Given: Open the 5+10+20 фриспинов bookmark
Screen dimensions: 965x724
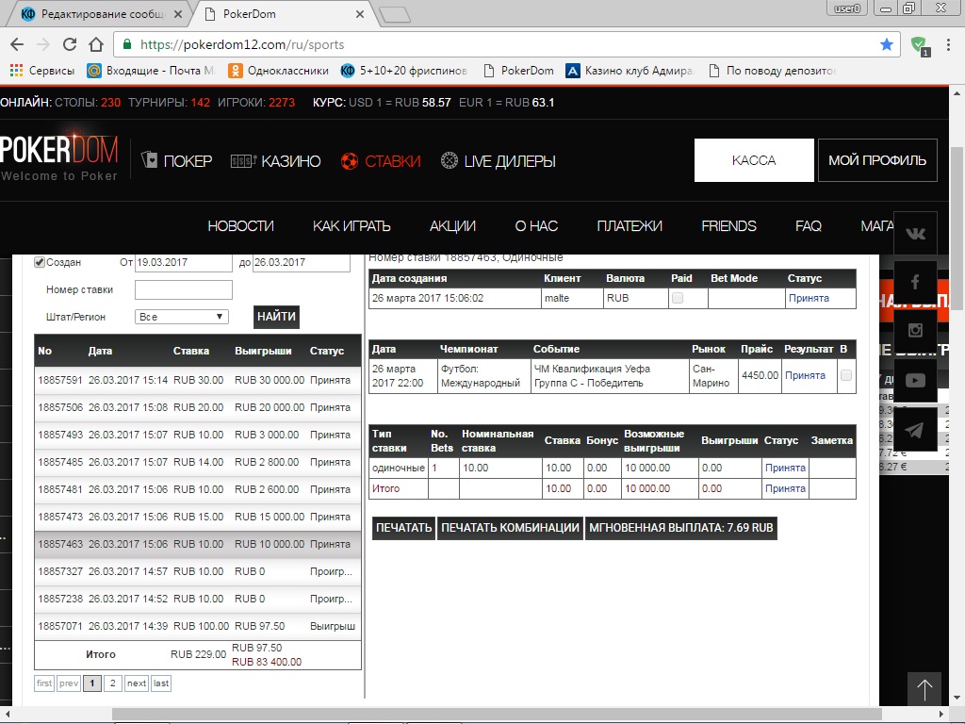Looking at the screenshot, I should tap(403, 71).
